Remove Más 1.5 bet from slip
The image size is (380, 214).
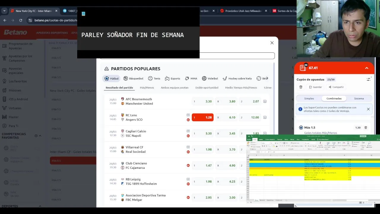tap(366, 128)
